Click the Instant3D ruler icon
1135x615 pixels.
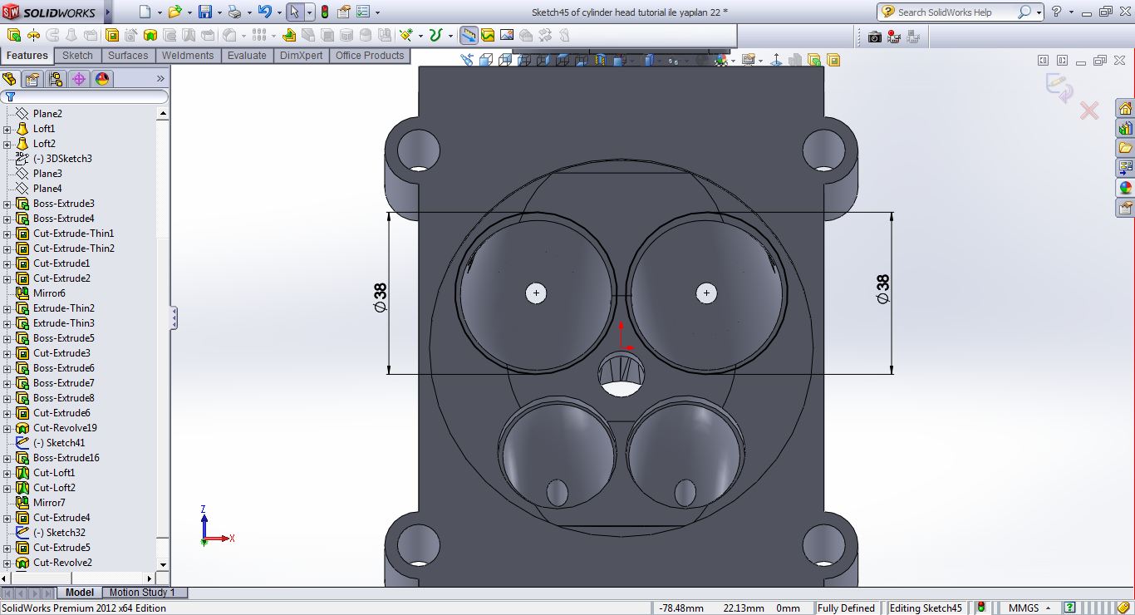click(x=469, y=35)
